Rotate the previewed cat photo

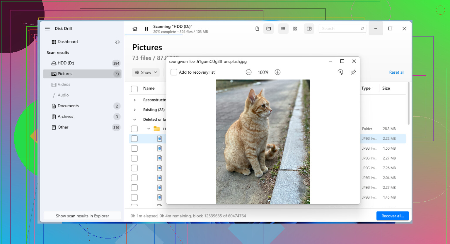pyautogui.click(x=340, y=72)
